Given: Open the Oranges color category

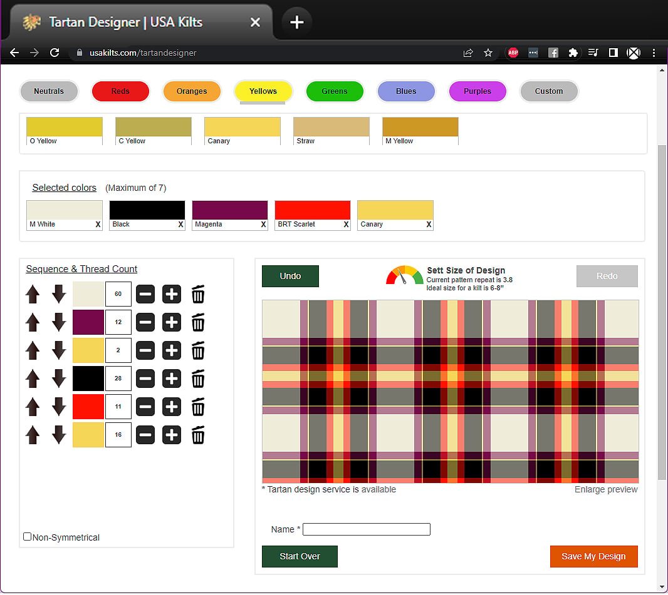Looking at the screenshot, I should pos(192,91).
